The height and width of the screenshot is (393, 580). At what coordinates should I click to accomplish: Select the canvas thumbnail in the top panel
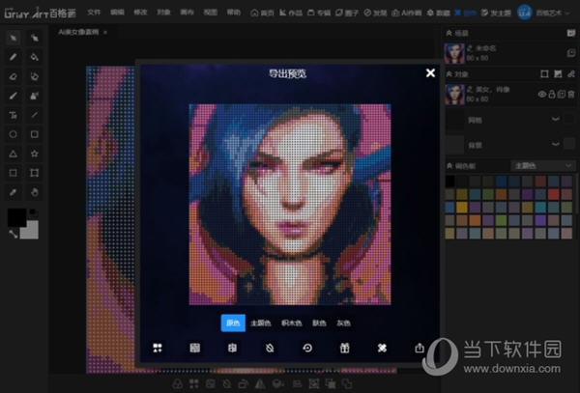point(454,53)
